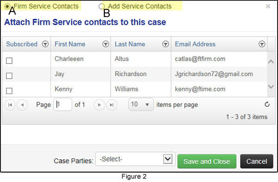Click the grid scrollbar down arrow

[271, 87]
